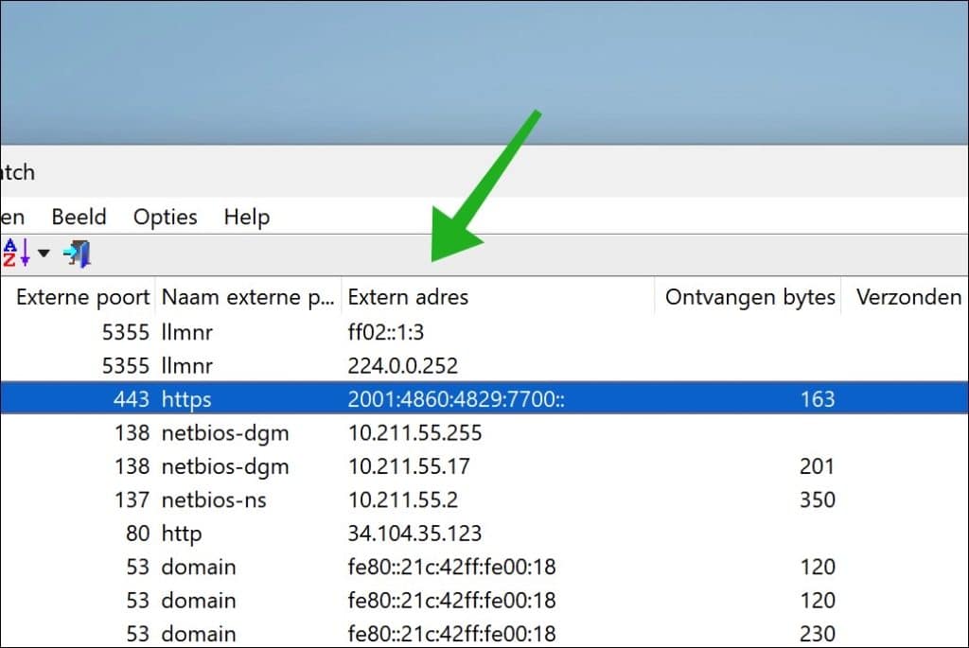Open the Beeld menu

tap(79, 217)
